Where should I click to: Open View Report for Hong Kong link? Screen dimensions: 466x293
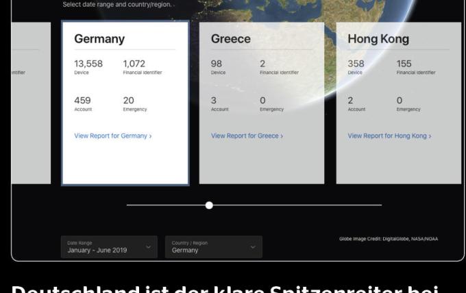coord(389,136)
